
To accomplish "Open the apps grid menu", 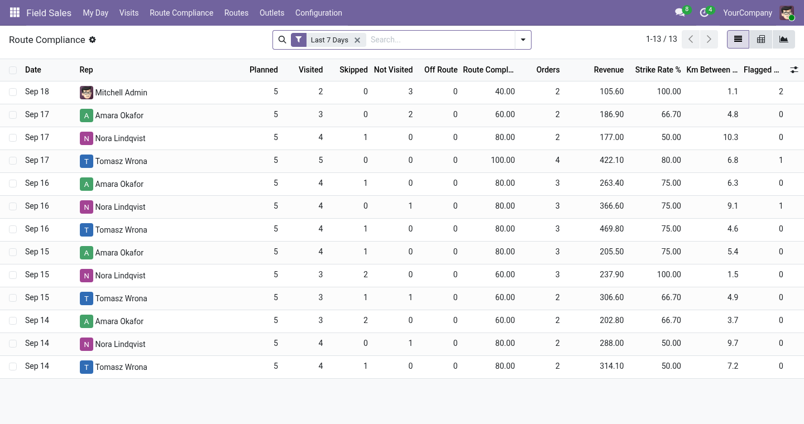I will point(15,12).
